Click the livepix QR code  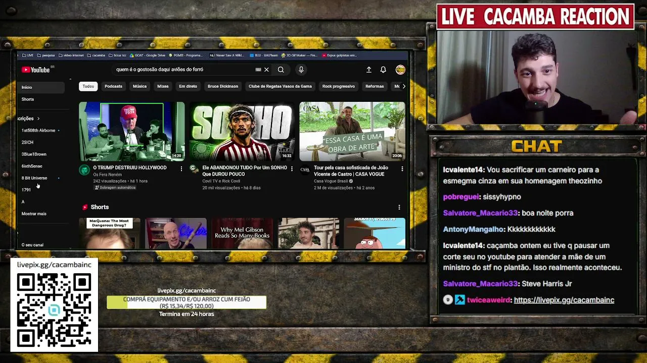54,310
